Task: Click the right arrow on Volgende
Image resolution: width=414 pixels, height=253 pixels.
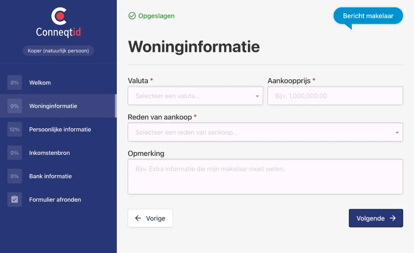Action: pyautogui.click(x=393, y=218)
